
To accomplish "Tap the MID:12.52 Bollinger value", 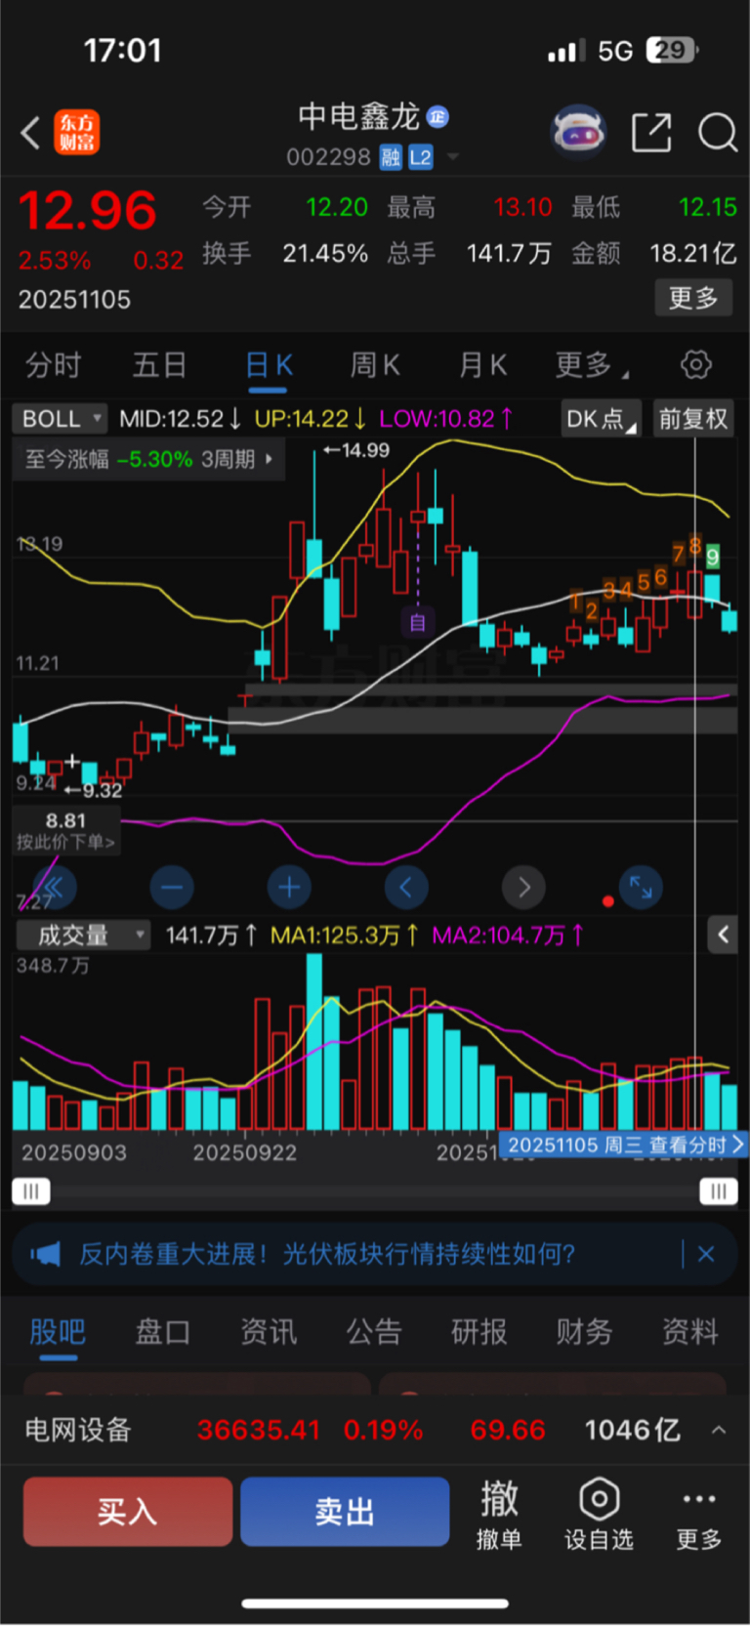I will [x=180, y=419].
